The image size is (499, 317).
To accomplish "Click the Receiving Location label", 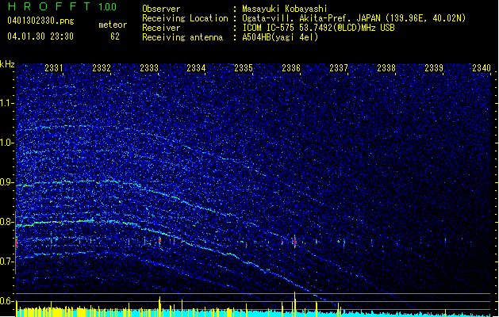I will 185,18.
